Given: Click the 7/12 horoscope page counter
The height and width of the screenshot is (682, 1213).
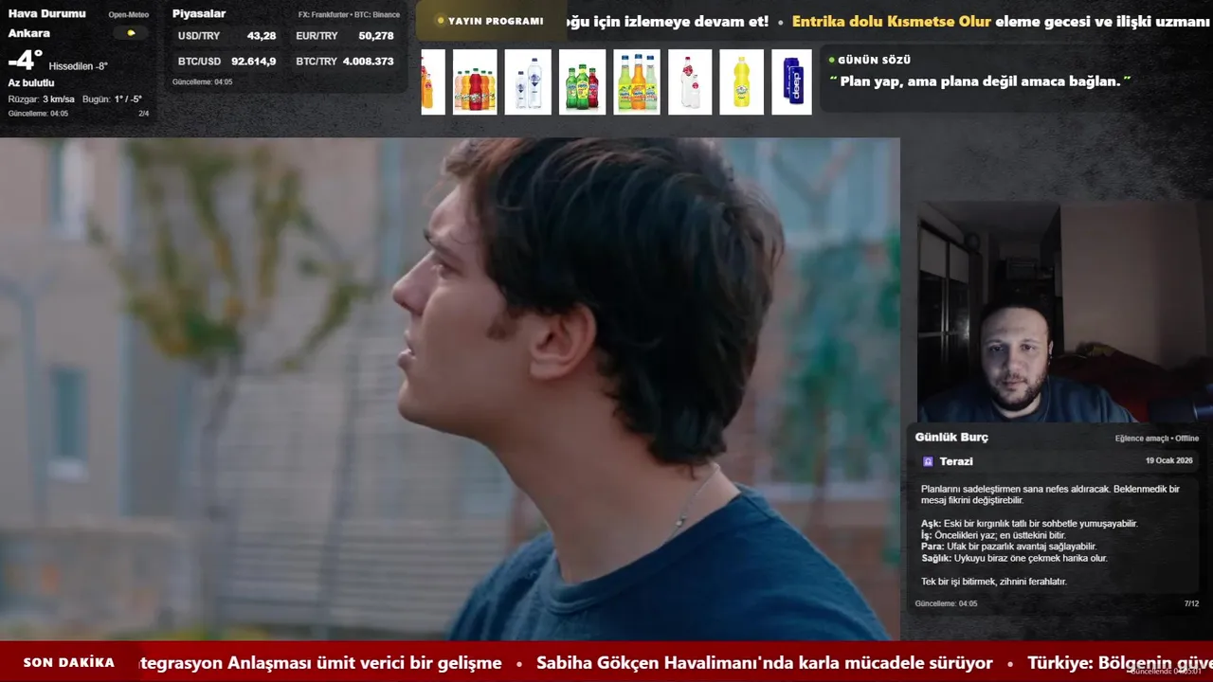Looking at the screenshot, I should click(x=1191, y=603).
